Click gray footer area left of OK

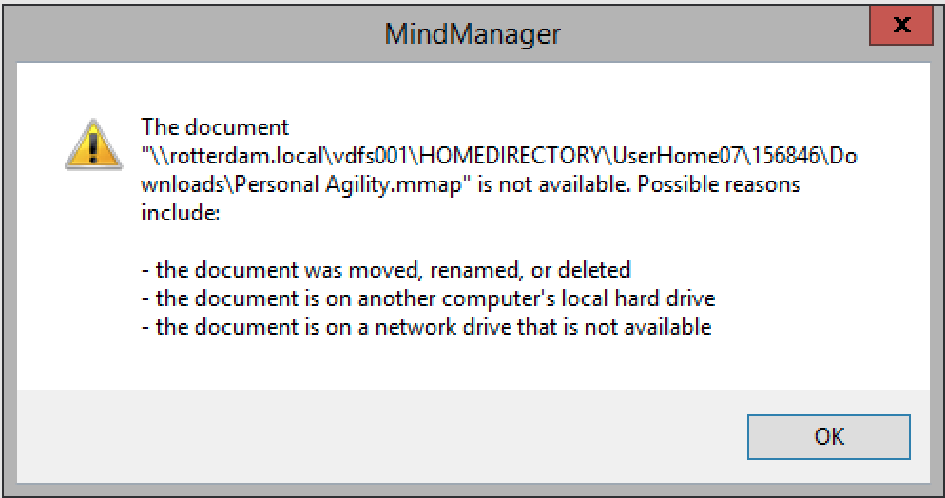coord(380,436)
